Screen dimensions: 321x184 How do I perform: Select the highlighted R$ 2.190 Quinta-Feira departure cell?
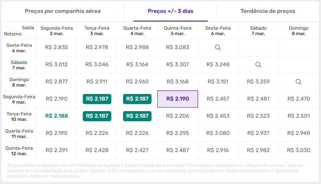[x=178, y=99]
